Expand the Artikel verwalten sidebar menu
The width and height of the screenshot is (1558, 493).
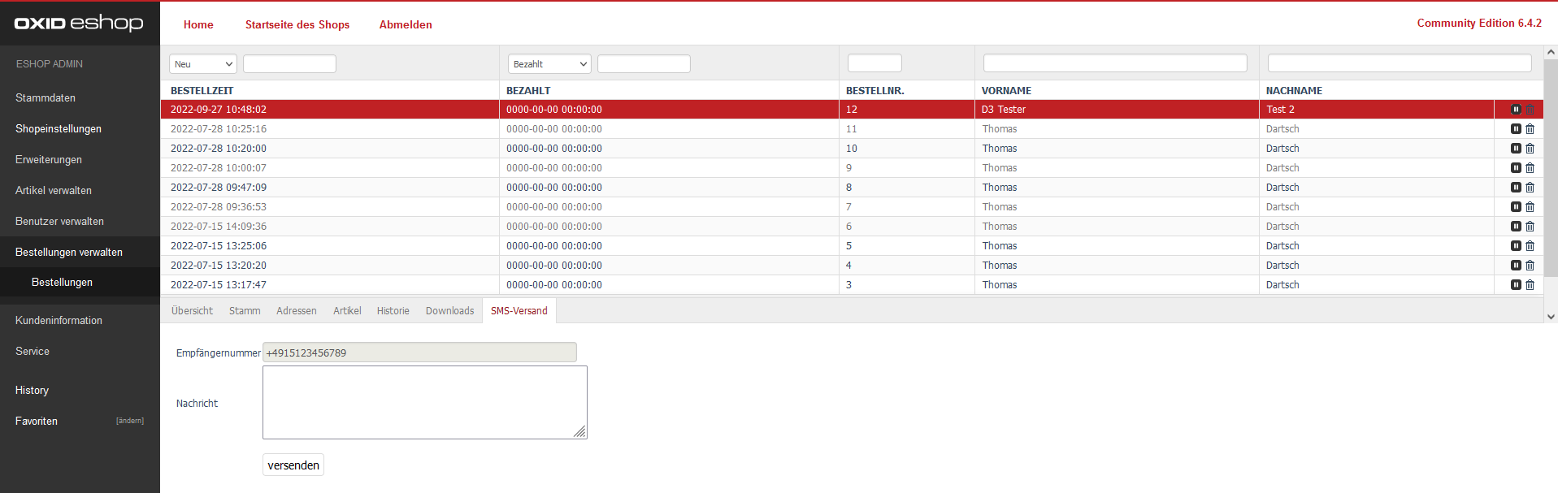pos(54,191)
